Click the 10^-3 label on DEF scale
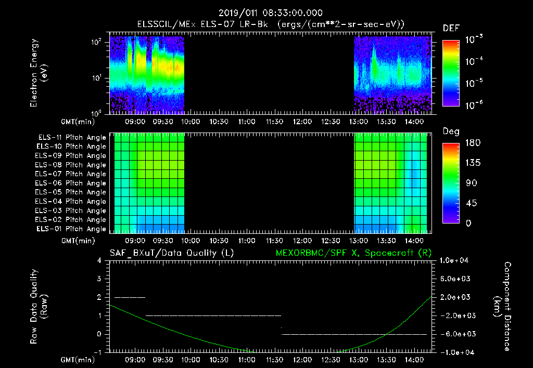 tap(474, 40)
